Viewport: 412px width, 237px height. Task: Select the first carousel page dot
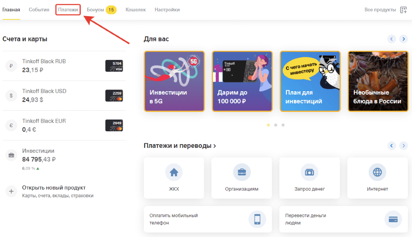[x=268, y=125]
